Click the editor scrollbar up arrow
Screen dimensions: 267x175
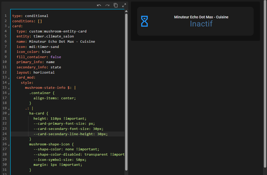126,11
